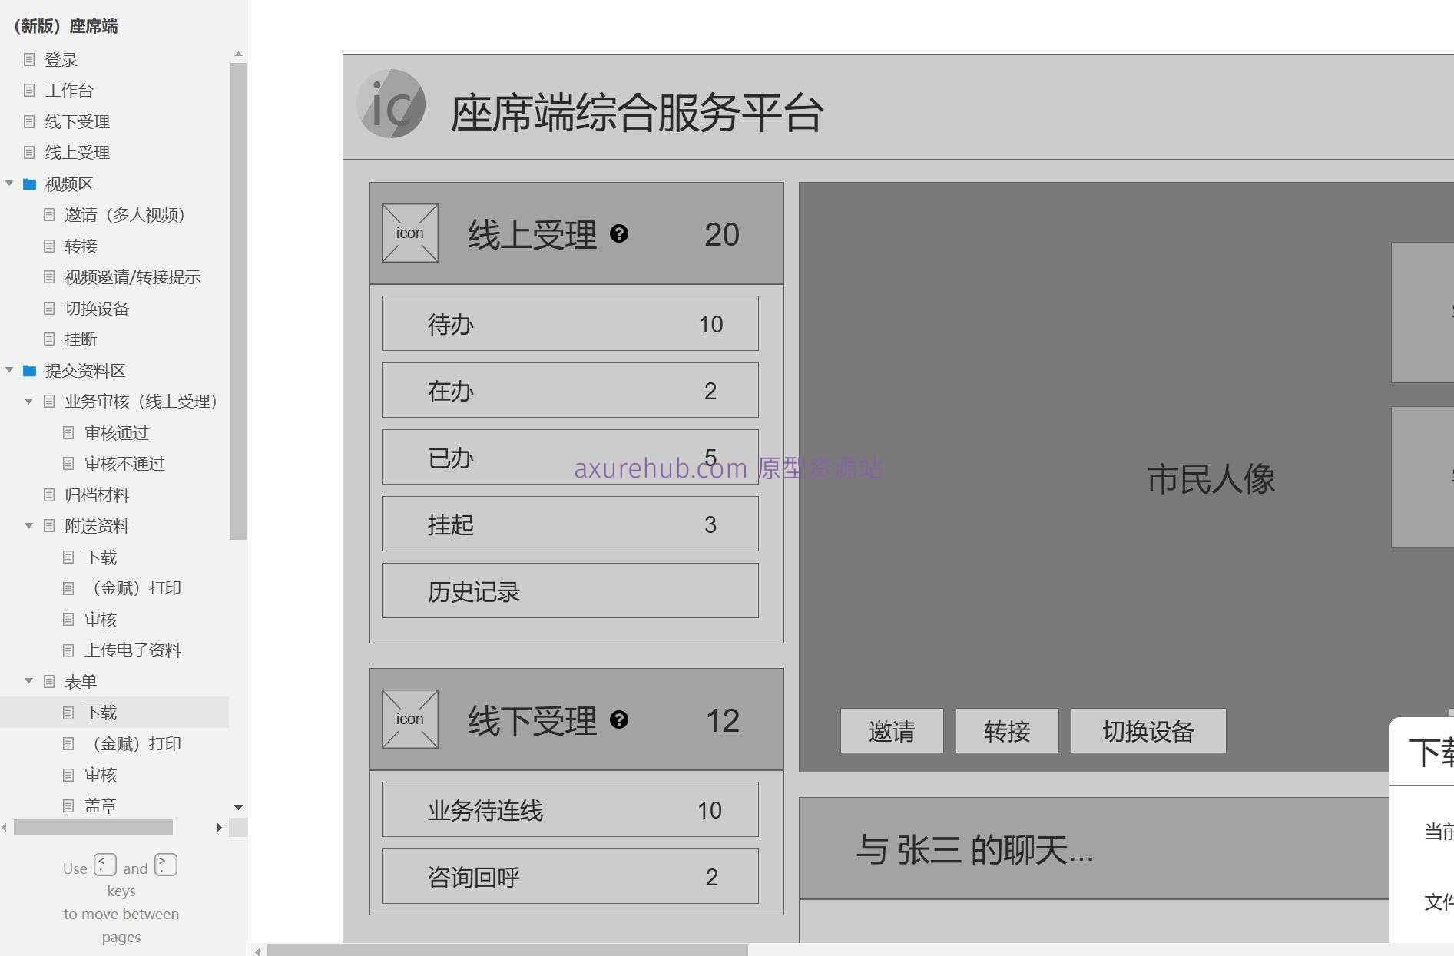Screen dimensions: 1454x956
Task: Click the icon placeholder beside 线上受理 header
Action: coord(409,233)
